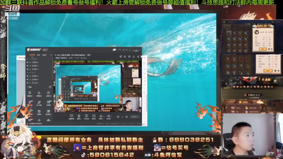Click the TikTok number 580615642

pos(112,155)
